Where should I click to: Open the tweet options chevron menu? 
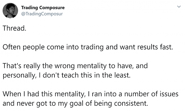click(179, 7)
